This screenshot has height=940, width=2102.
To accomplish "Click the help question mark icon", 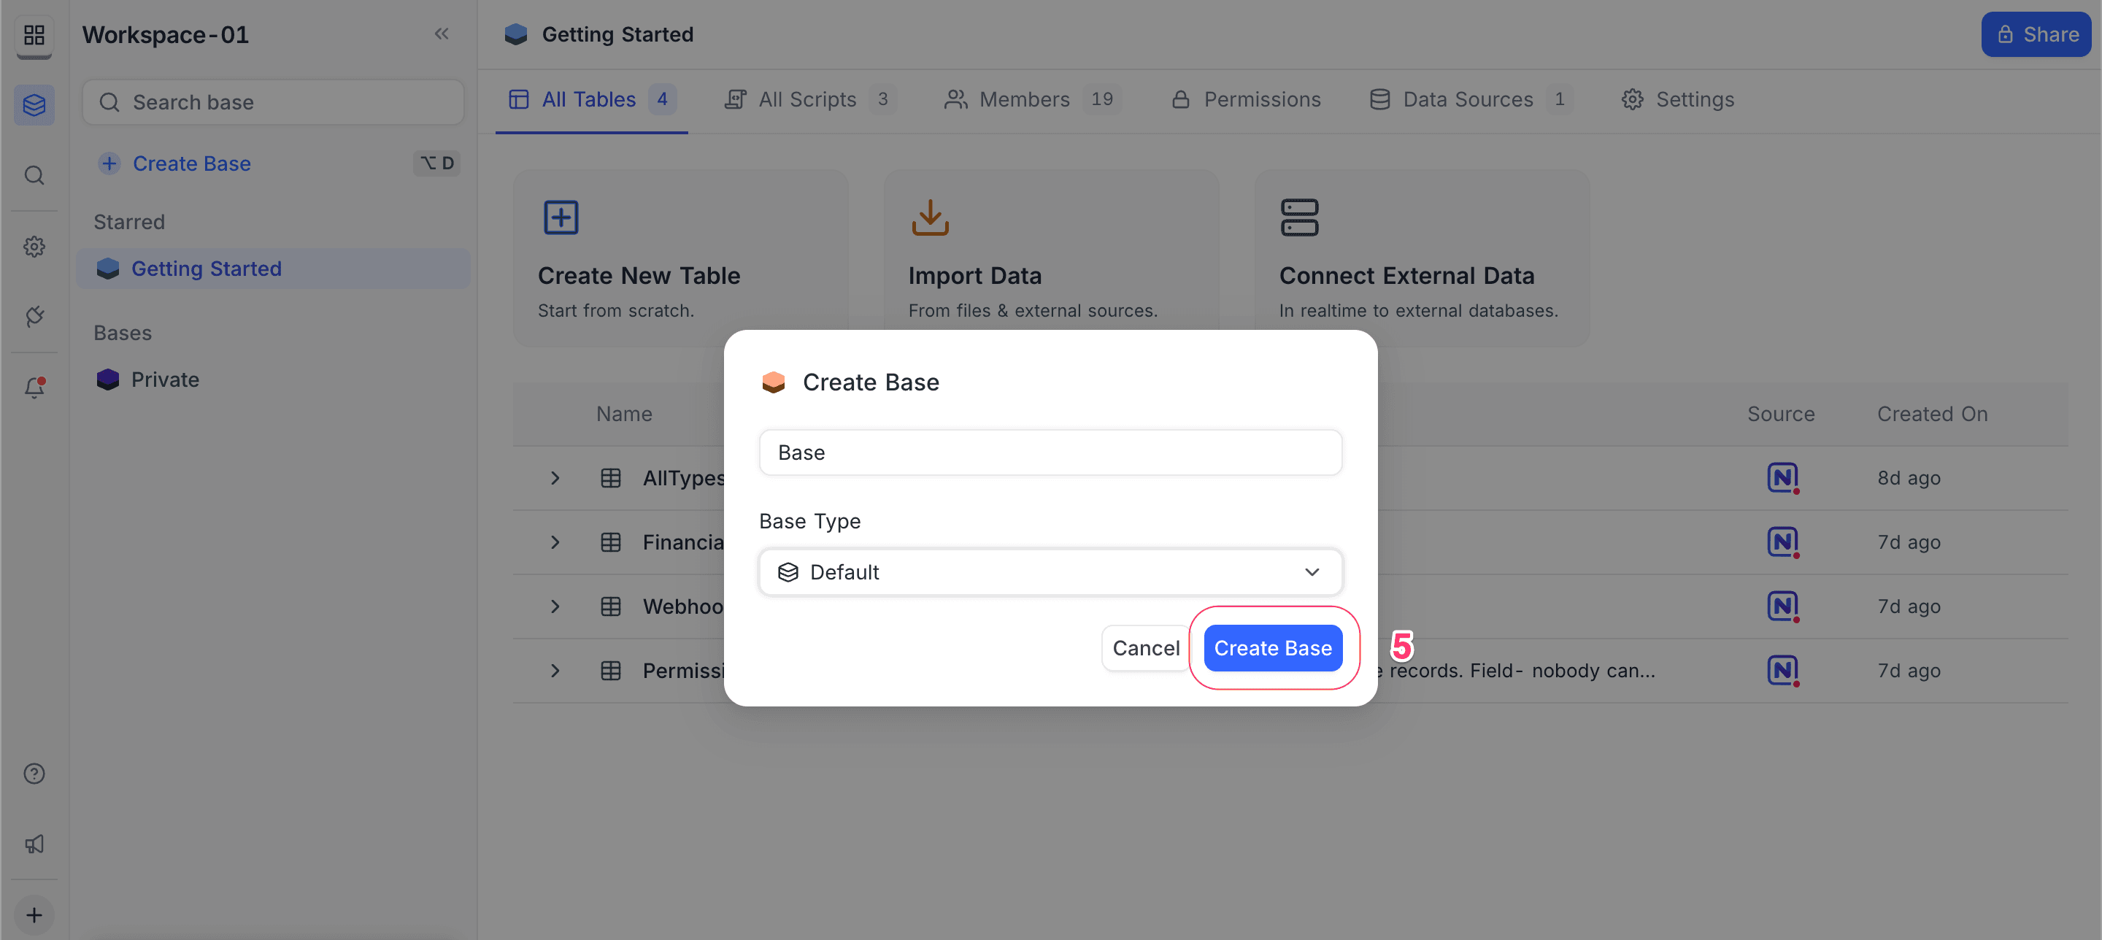I will tap(34, 773).
